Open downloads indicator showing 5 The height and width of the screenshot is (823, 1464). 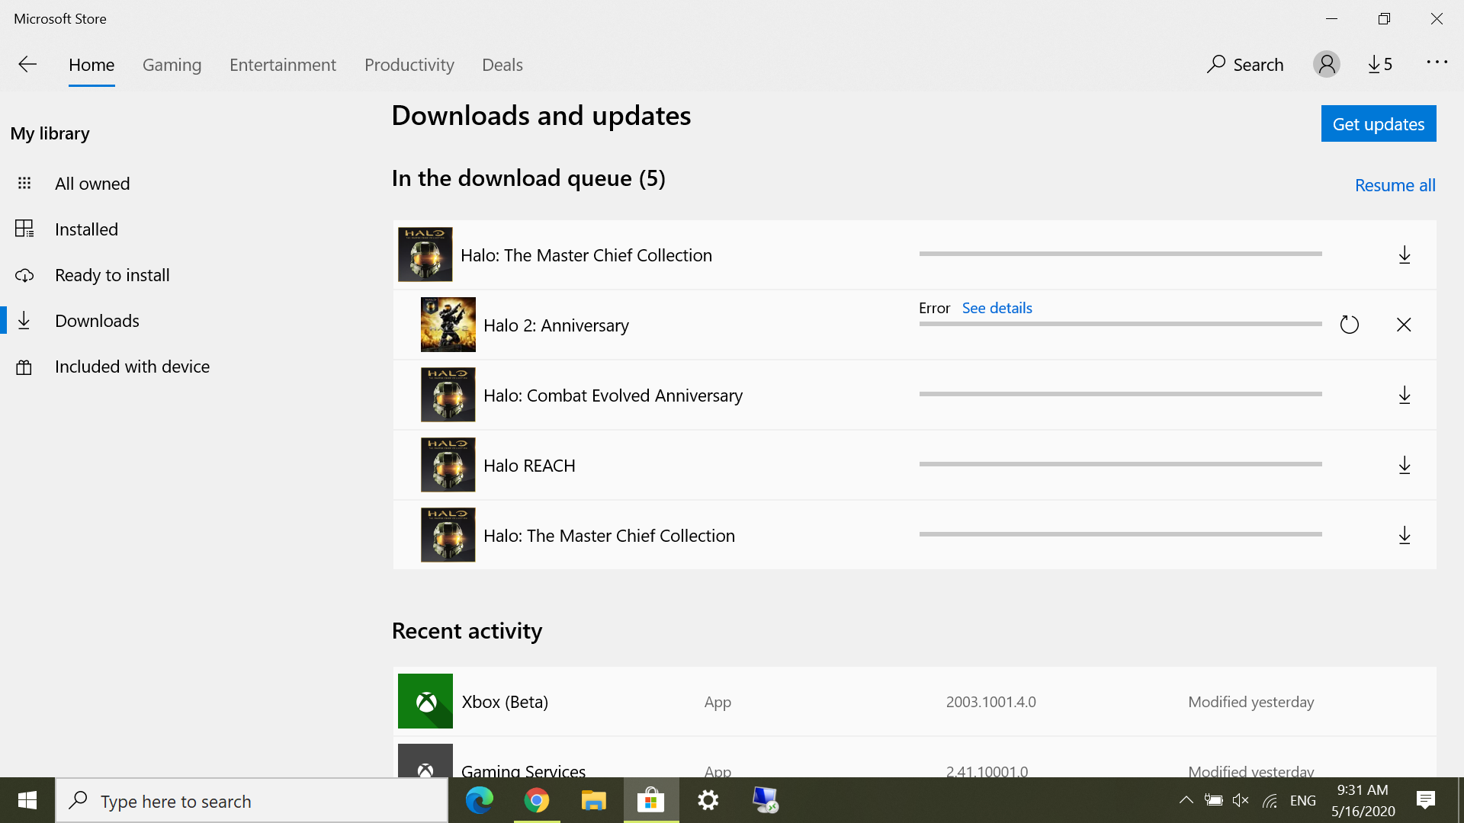1379,65
